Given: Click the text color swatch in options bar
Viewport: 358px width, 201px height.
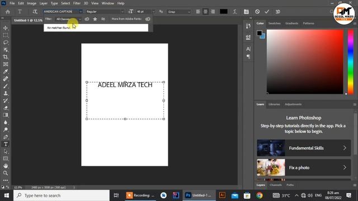Looking at the screenshot, I should 223,12.
